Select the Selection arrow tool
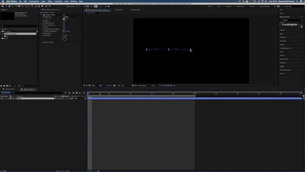 [x=6, y=6]
